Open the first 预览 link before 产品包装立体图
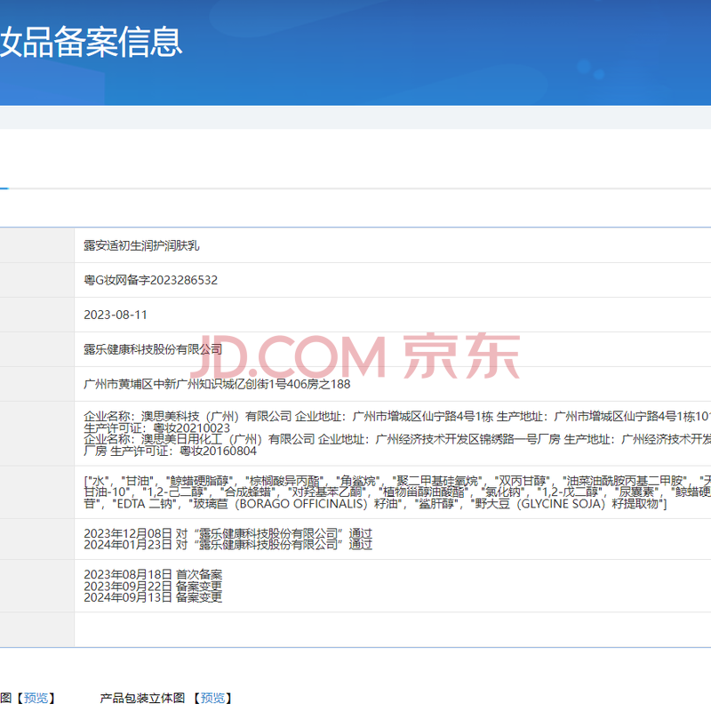Viewport: 711px width, 711px height. (x=36, y=698)
